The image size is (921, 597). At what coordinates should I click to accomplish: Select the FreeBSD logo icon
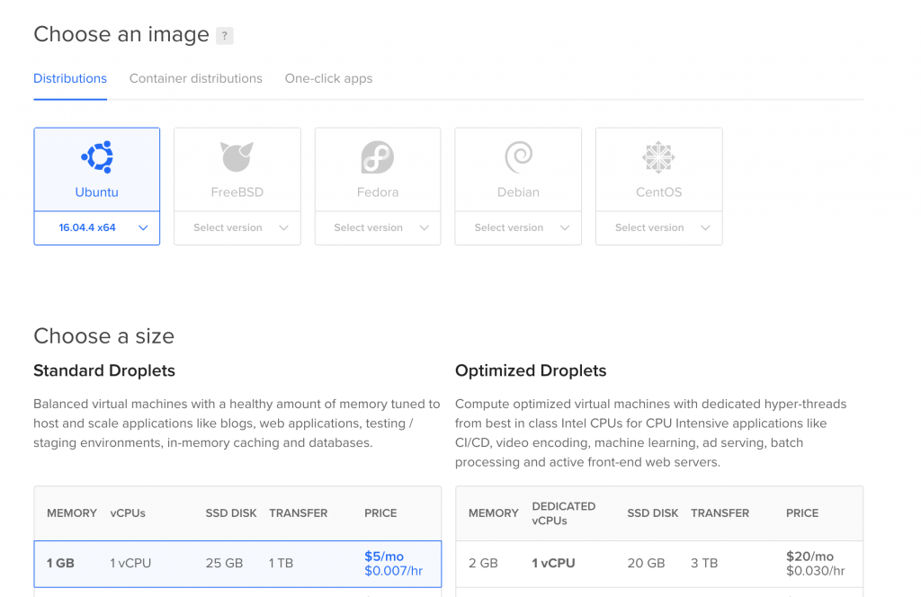(x=237, y=157)
